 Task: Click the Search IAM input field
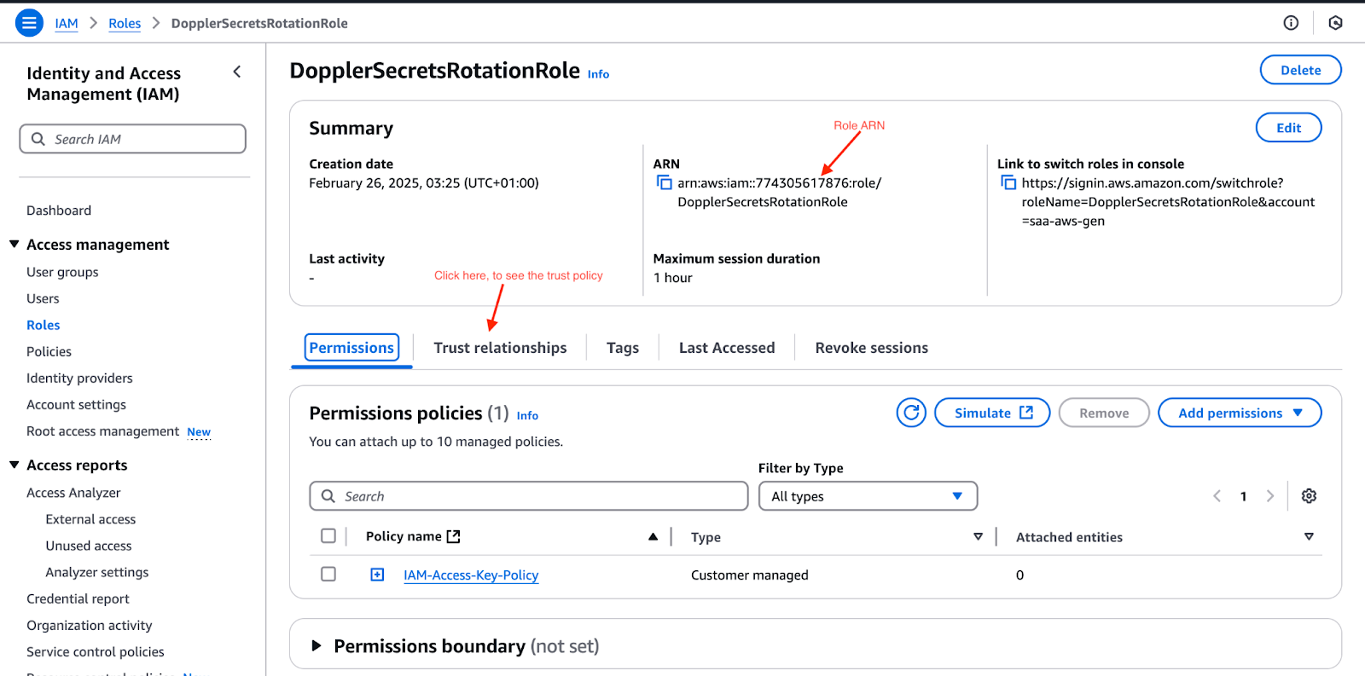132,139
